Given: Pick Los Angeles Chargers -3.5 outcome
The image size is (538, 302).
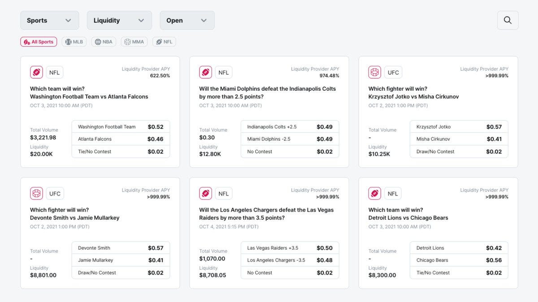Looking at the screenshot, I should point(290,260).
